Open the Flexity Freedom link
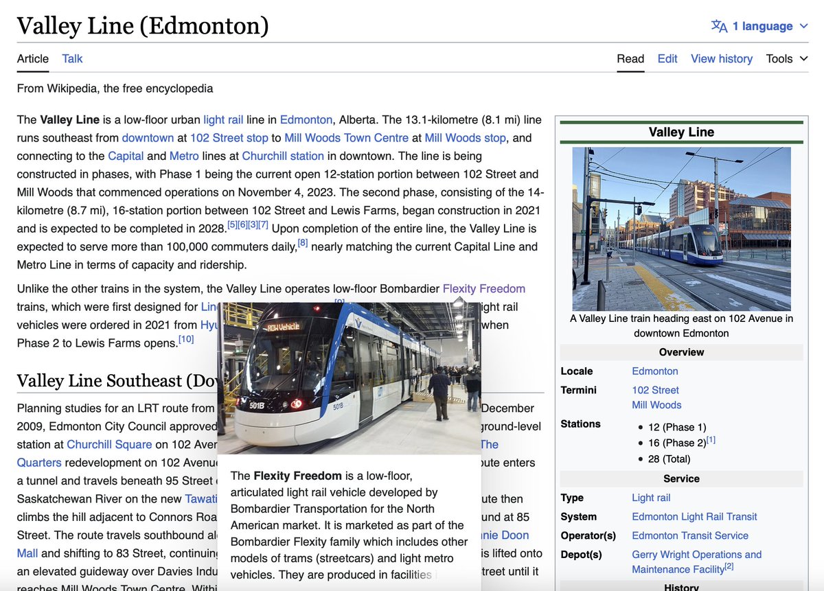The height and width of the screenshot is (591, 824). click(x=484, y=289)
